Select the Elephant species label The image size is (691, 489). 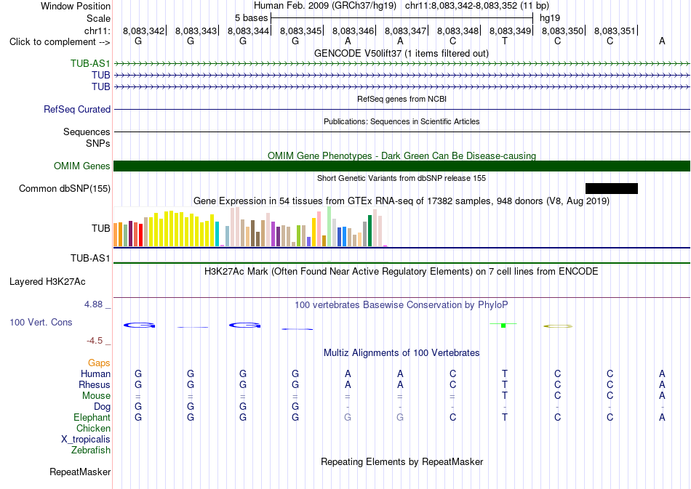click(x=92, y=417)
